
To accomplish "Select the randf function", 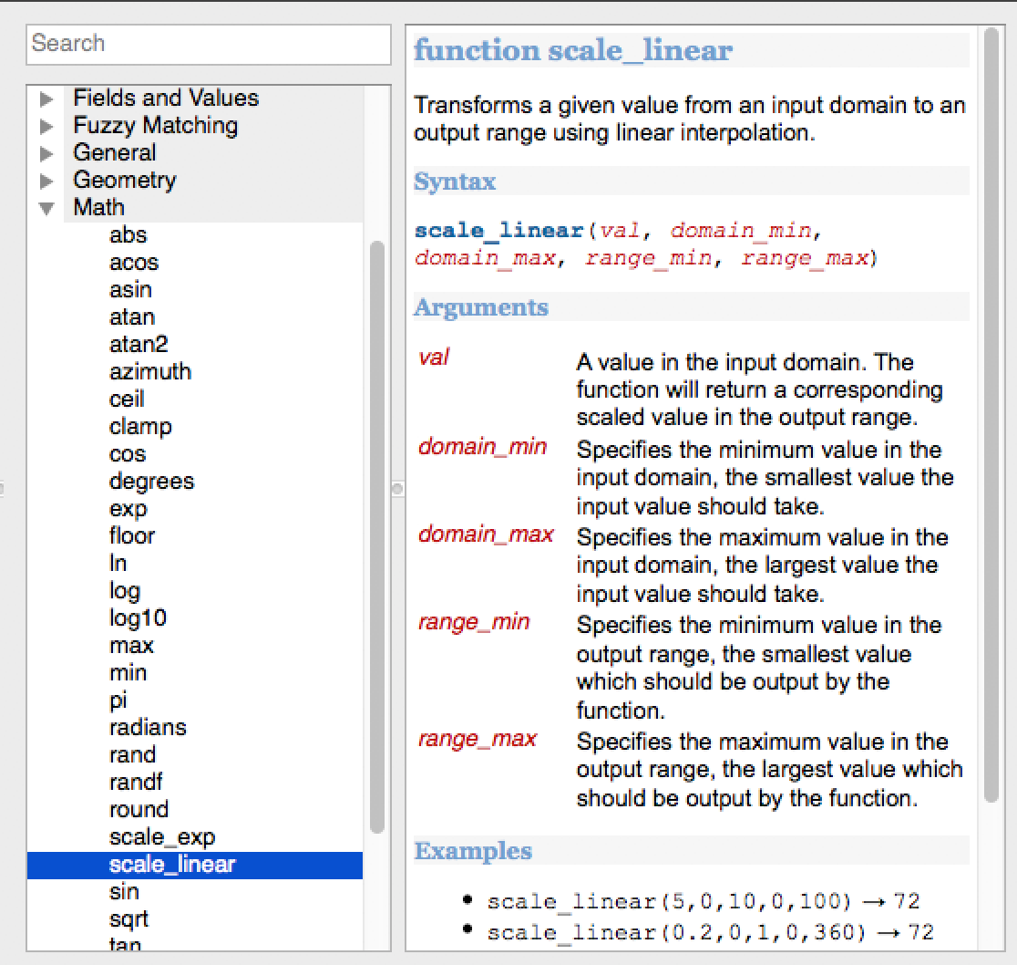I will tap(136, 782).
